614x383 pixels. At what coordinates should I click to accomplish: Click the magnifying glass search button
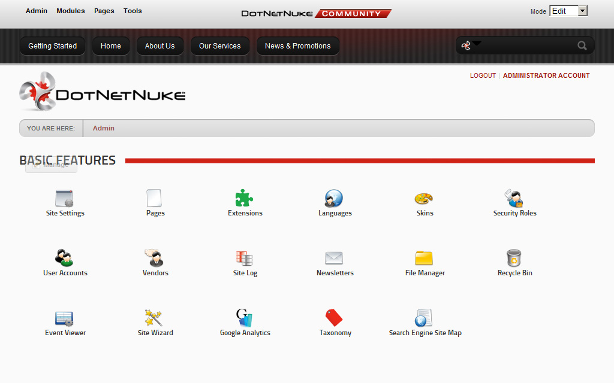click(582, 45)
